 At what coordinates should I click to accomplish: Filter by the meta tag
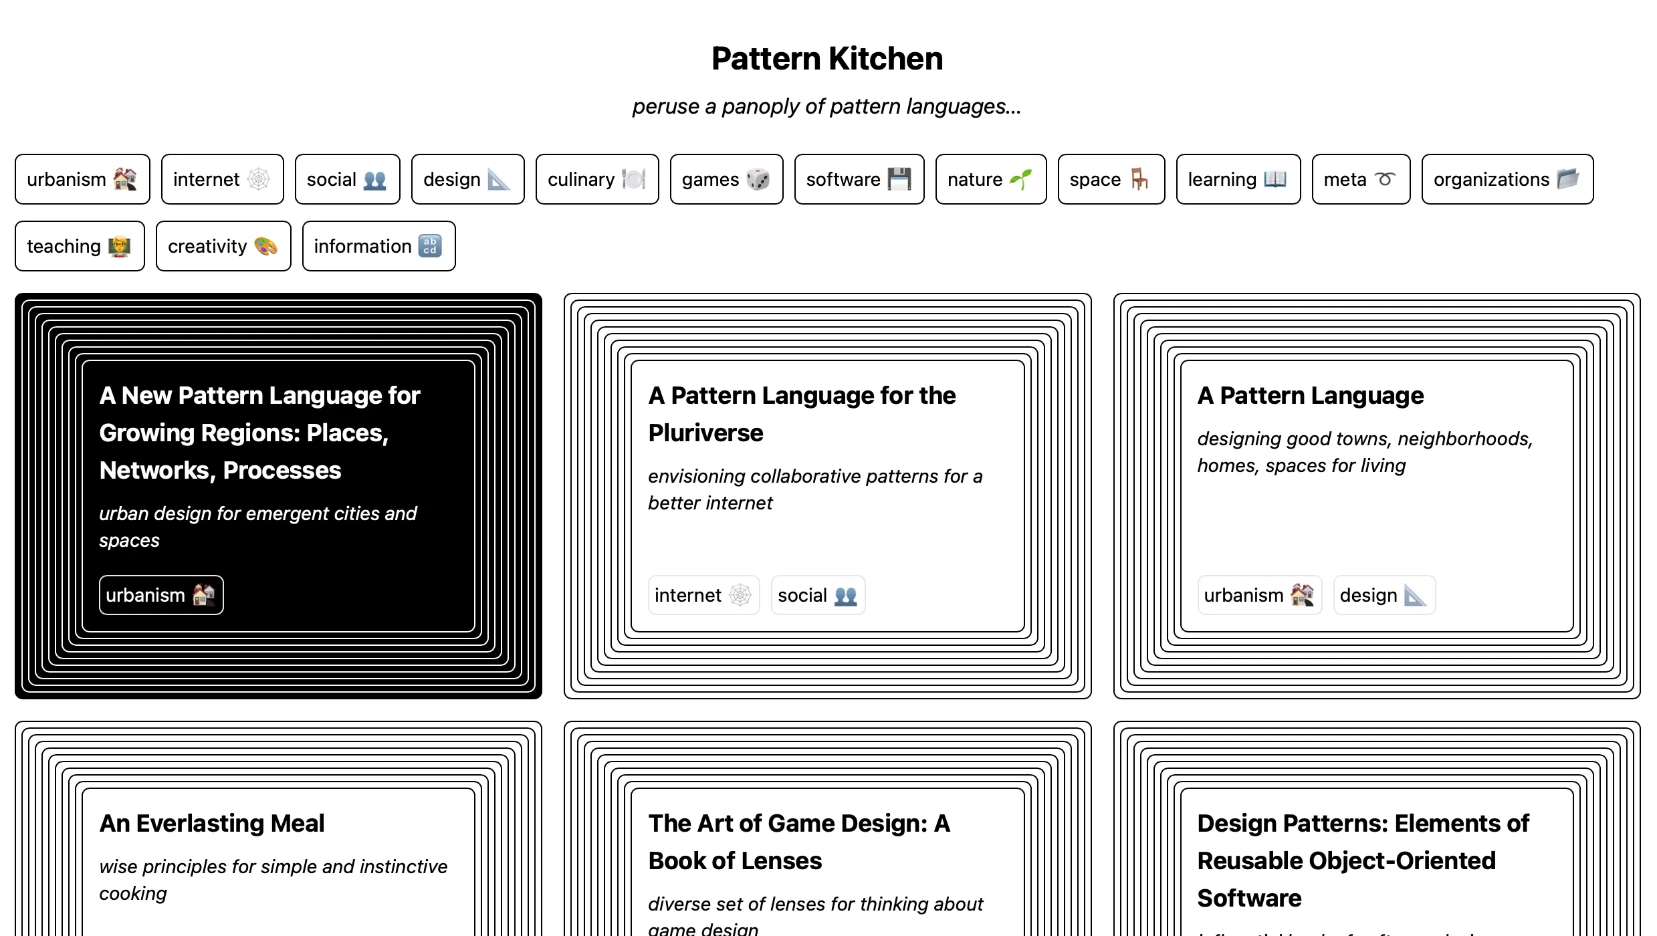1361,179
